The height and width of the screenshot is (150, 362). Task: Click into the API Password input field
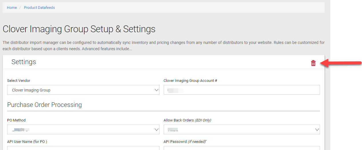(241, 148)
